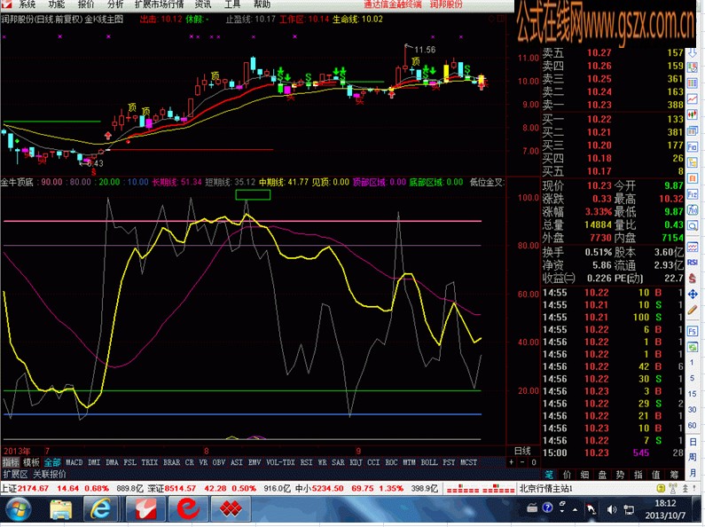705x527 pixels.
Task: Open the 系统 menu
Action: coord(27,4)
